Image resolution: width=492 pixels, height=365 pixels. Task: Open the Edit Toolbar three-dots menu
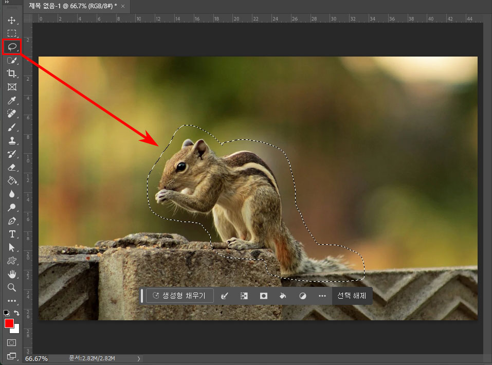click(12, 301)
